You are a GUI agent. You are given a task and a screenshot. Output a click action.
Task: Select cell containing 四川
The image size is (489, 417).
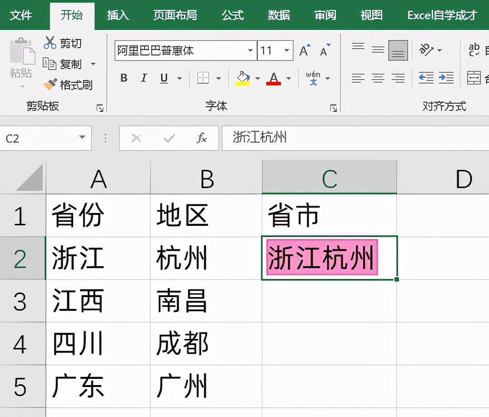(x=98, y=344)
